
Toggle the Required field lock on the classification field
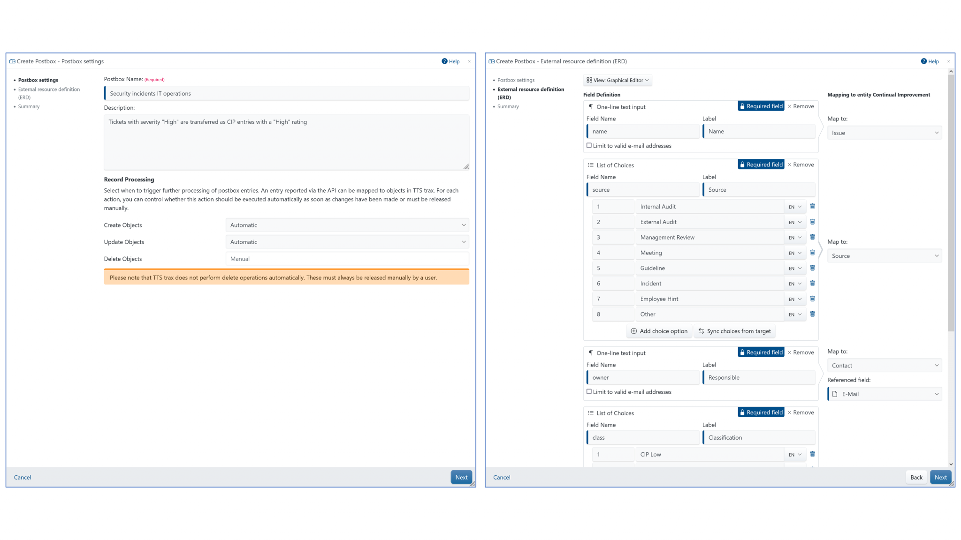[743, 412]
